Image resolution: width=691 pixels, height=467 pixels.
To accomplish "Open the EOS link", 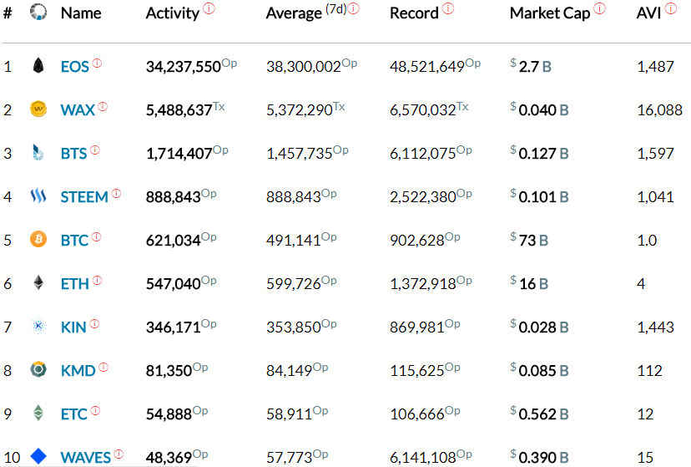I will pyautogui.click(x=75, y=67).
